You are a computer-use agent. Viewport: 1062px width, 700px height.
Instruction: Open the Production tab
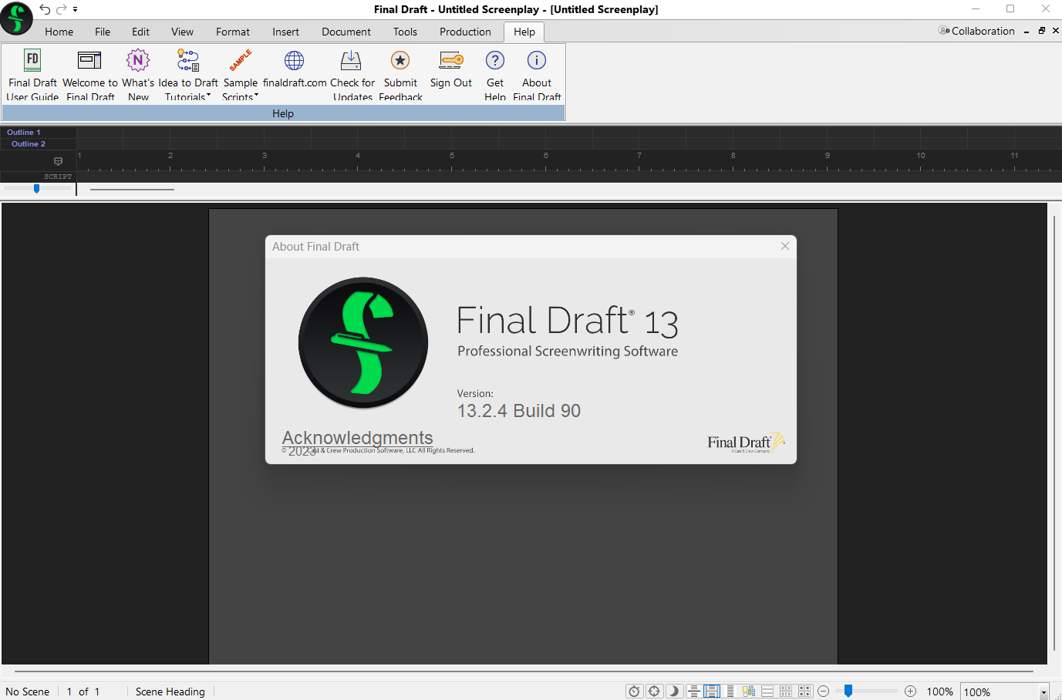(x=465, y=32)
